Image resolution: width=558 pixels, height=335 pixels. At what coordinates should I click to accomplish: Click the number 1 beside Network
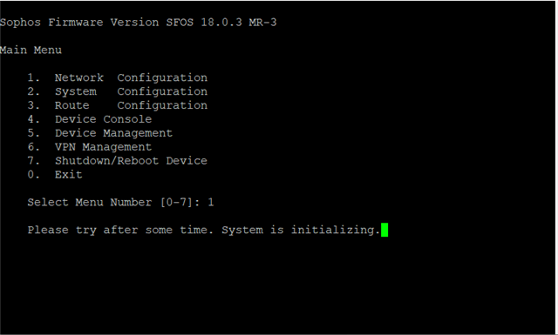[33, 77]
